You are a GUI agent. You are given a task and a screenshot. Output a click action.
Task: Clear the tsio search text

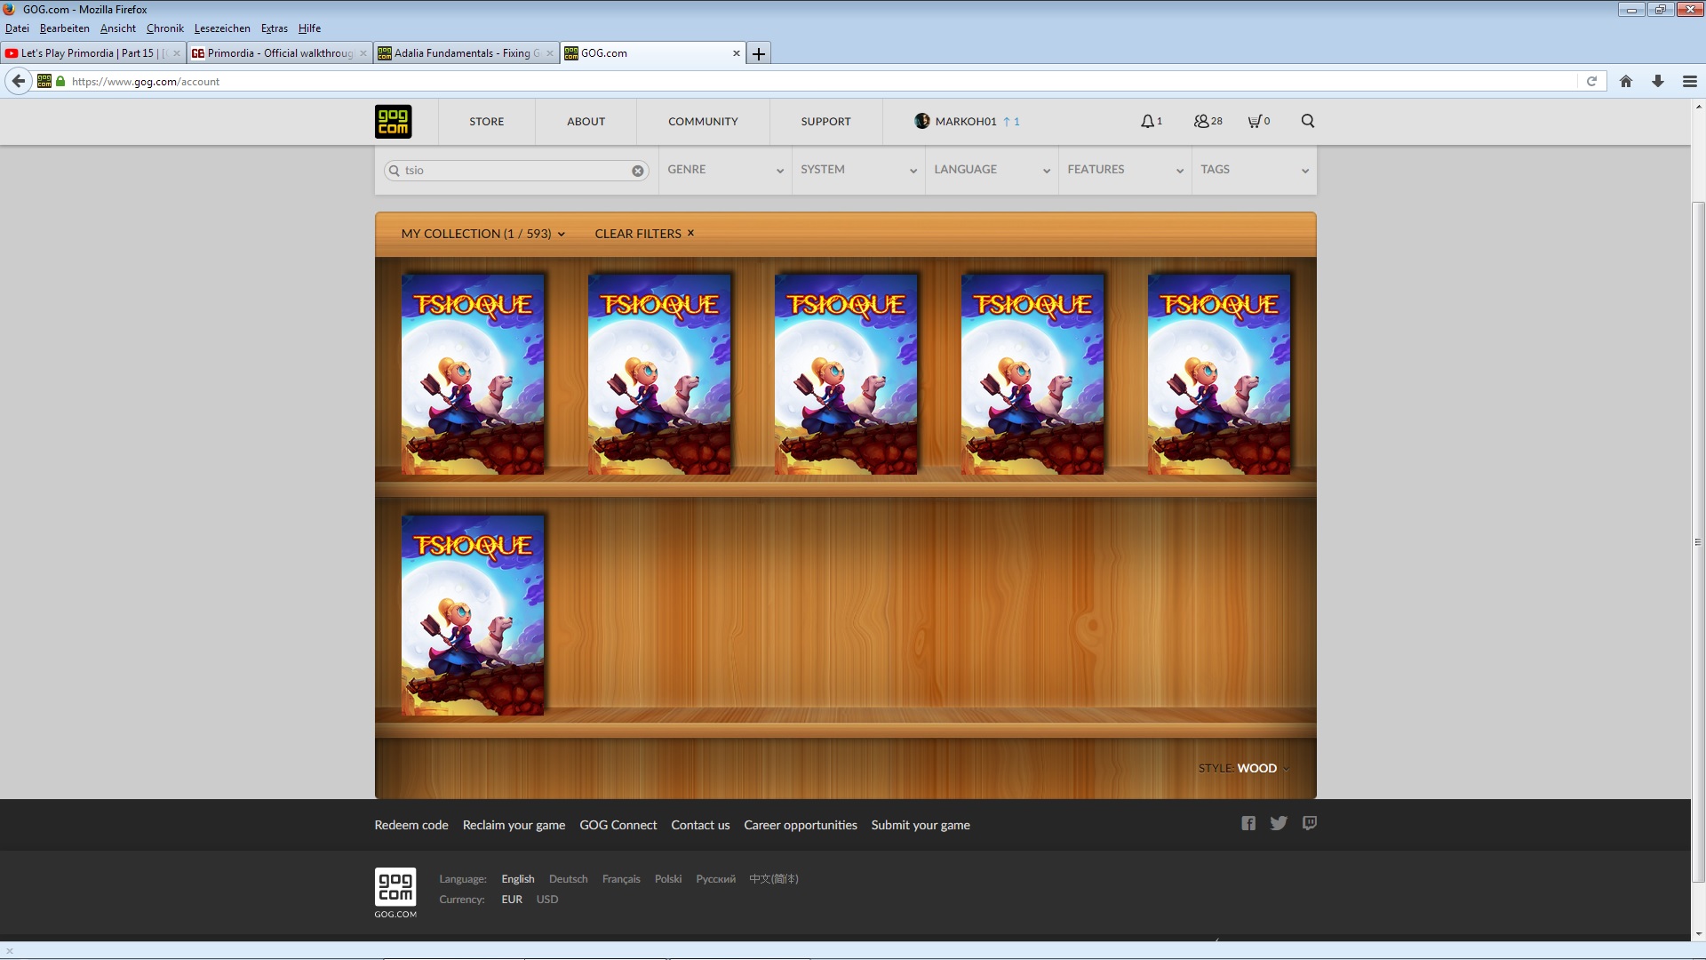click(638, 171)
